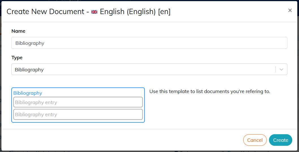Image resolution: width=299 pixels, height=152 pixels.
Task: Open the Type dropdown showing Bibliography
Action: coord(149,69)
